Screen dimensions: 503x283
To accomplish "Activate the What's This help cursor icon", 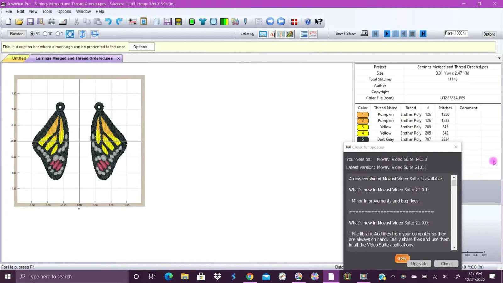I will 319,21.
